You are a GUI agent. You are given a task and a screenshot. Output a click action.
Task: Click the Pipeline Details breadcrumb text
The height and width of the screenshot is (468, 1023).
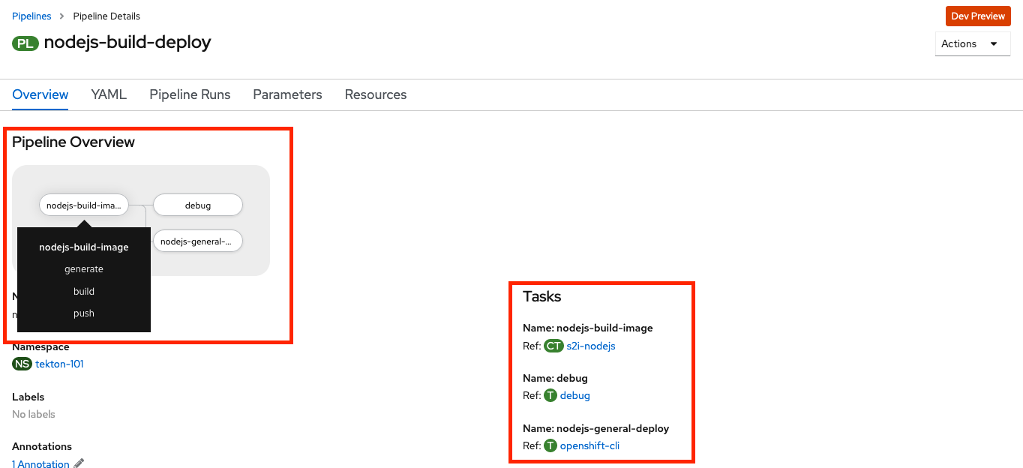point(106,16)
